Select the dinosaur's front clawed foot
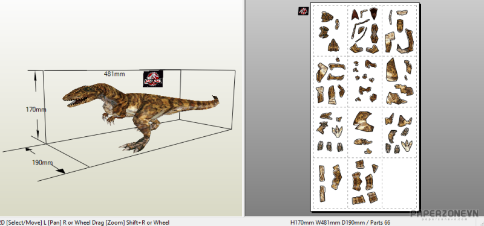The width and height of the screenshot is (484, 226). (x=131, y=146)
